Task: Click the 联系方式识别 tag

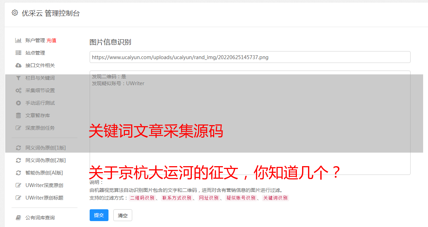Action: (177, 198)
